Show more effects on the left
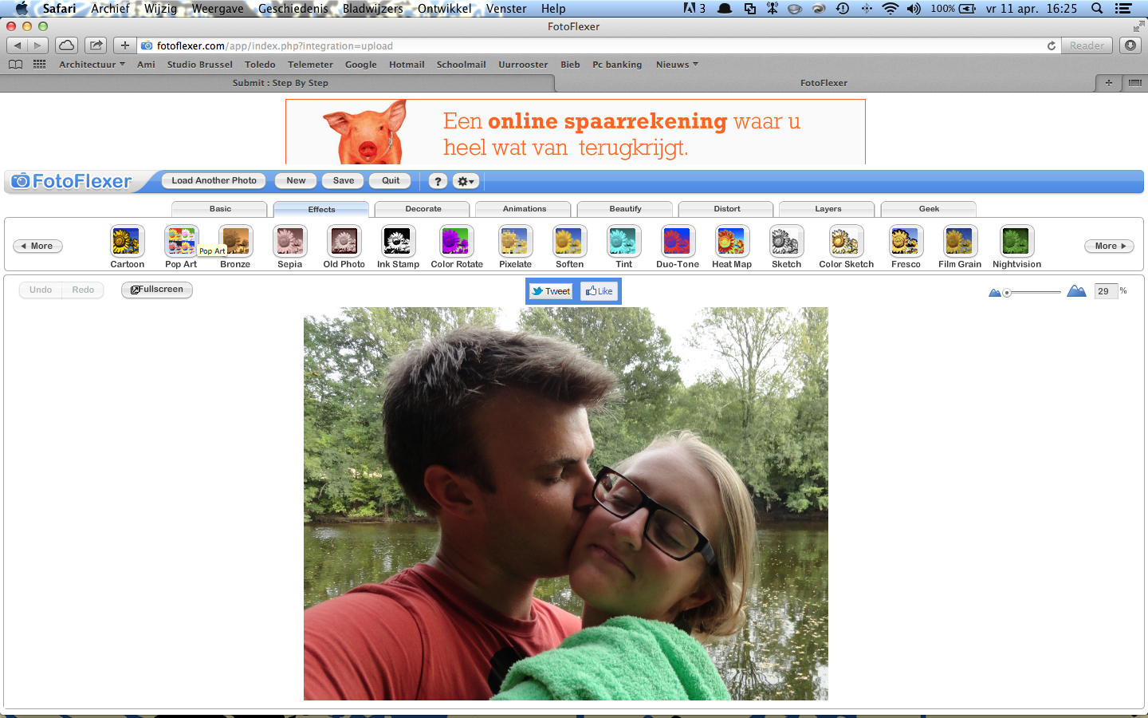 click(38, 246)
